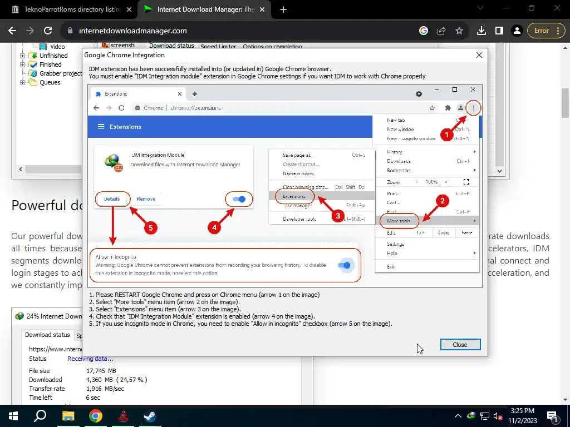Open File Explorer from the taskbar
This screenshot has width=570, height=427.
(68, 416)
